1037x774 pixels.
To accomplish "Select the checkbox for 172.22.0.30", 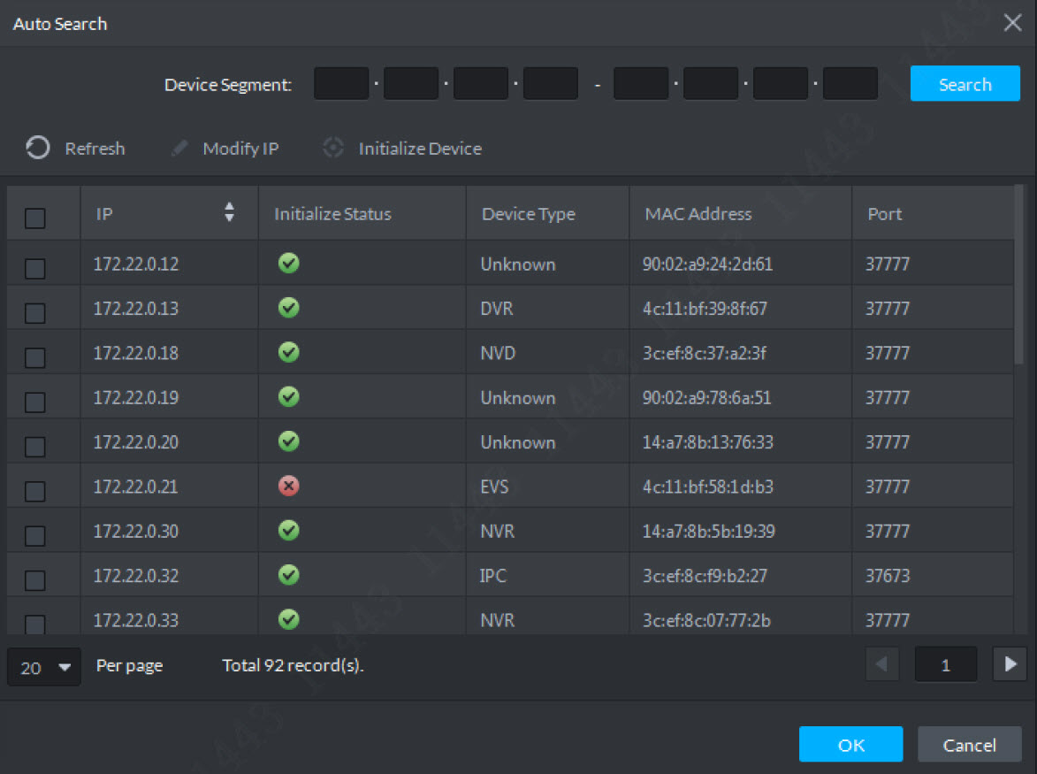I will click(x=35, y=535).
